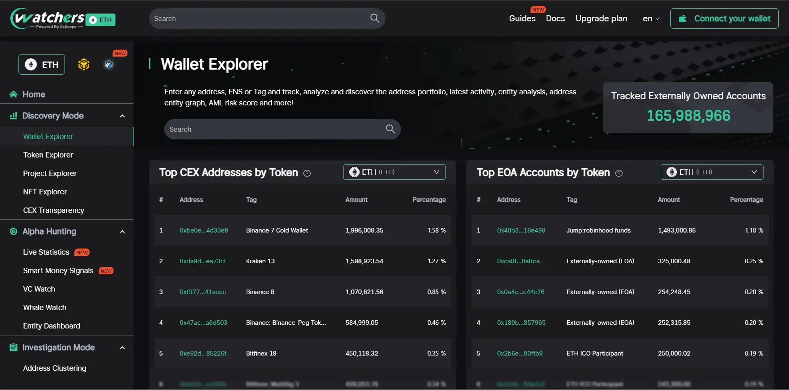789x390 pixels.
Task: Open address 0x189b...857965
Action: coord(521,323)
